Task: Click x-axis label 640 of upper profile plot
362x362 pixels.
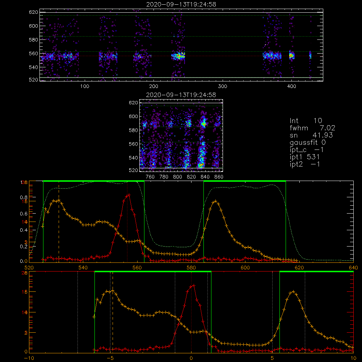Action: (x=353, y=268)
